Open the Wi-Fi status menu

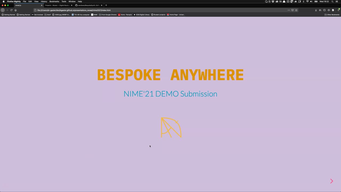pos(307,2)
